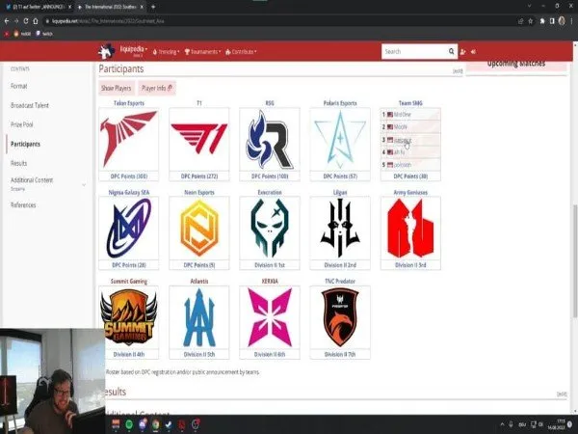The image size is (578, 434).
Task: Open the Trending dropdown menu
Action: point(160,51)
